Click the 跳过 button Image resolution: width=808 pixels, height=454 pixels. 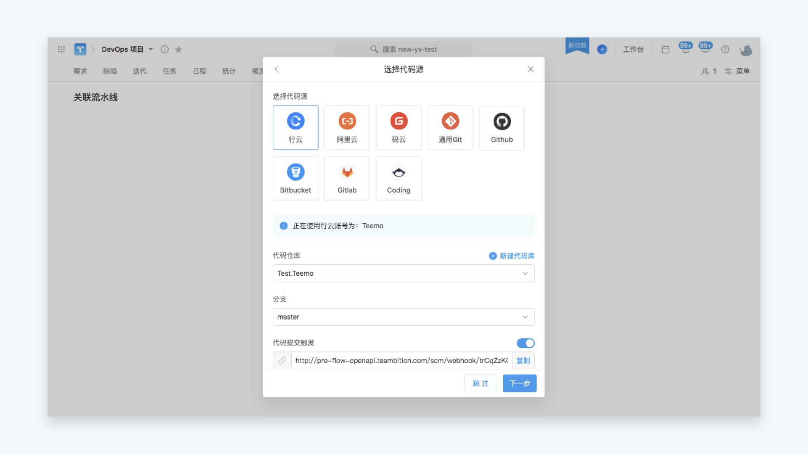pyautogui.click(x=481, y=383)
